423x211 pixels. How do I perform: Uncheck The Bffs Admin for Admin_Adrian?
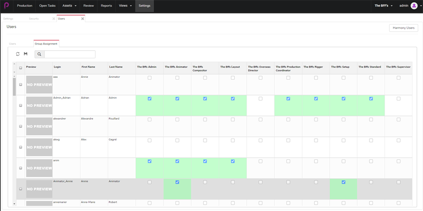tap(150, 99)
